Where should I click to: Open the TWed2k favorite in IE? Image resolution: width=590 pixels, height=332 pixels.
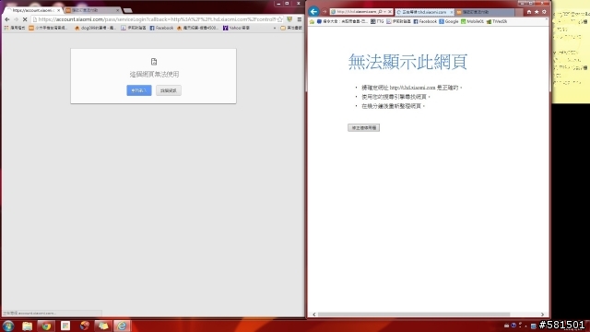497,21
